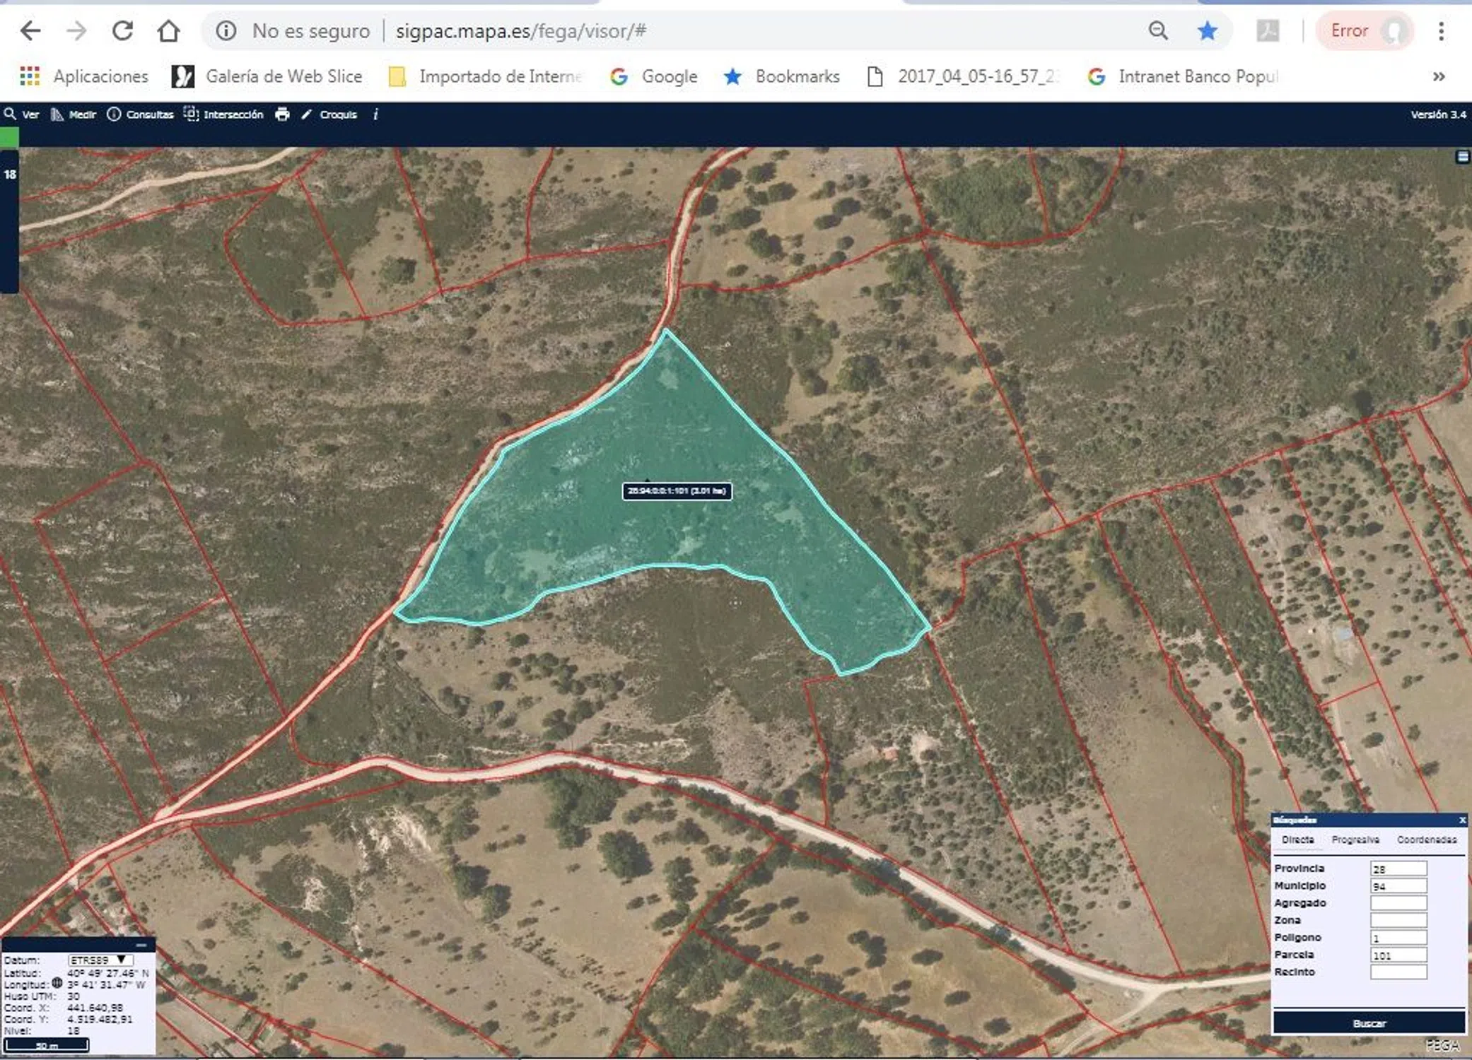Open the layers panel icon top-right of map
1472x1060 pixels.
(1463, 157)
